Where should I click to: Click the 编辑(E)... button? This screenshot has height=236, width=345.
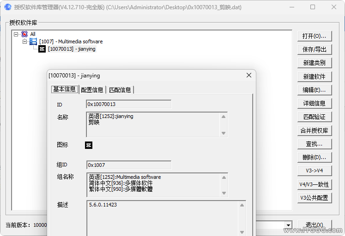pos(315,90)
